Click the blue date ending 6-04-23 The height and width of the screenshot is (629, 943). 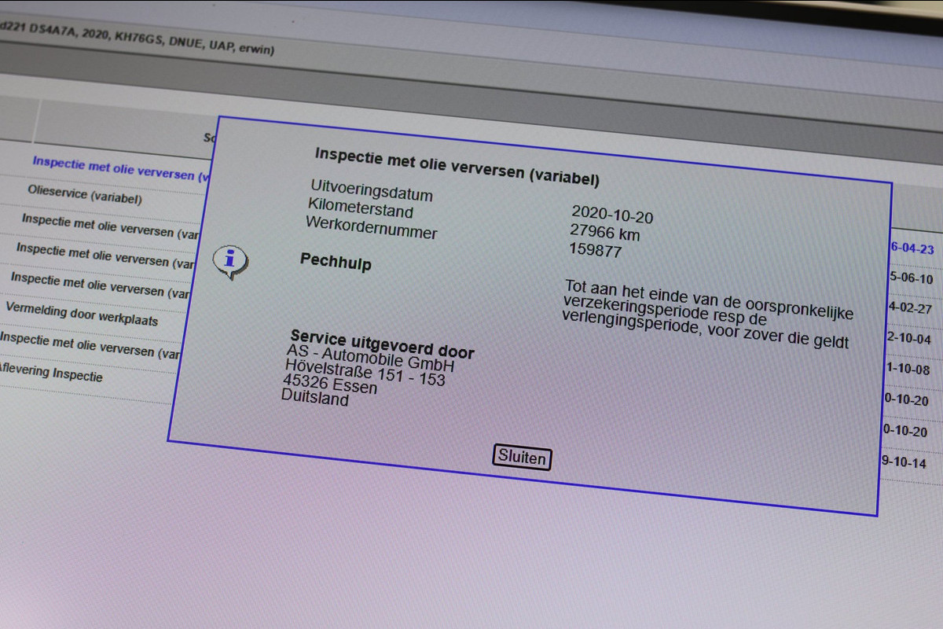pyautogui.click(x=912, y=248)
